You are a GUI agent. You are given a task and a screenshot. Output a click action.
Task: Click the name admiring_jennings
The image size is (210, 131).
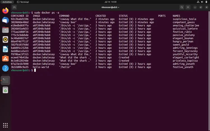pyautogui.click(x=185, y=48)
